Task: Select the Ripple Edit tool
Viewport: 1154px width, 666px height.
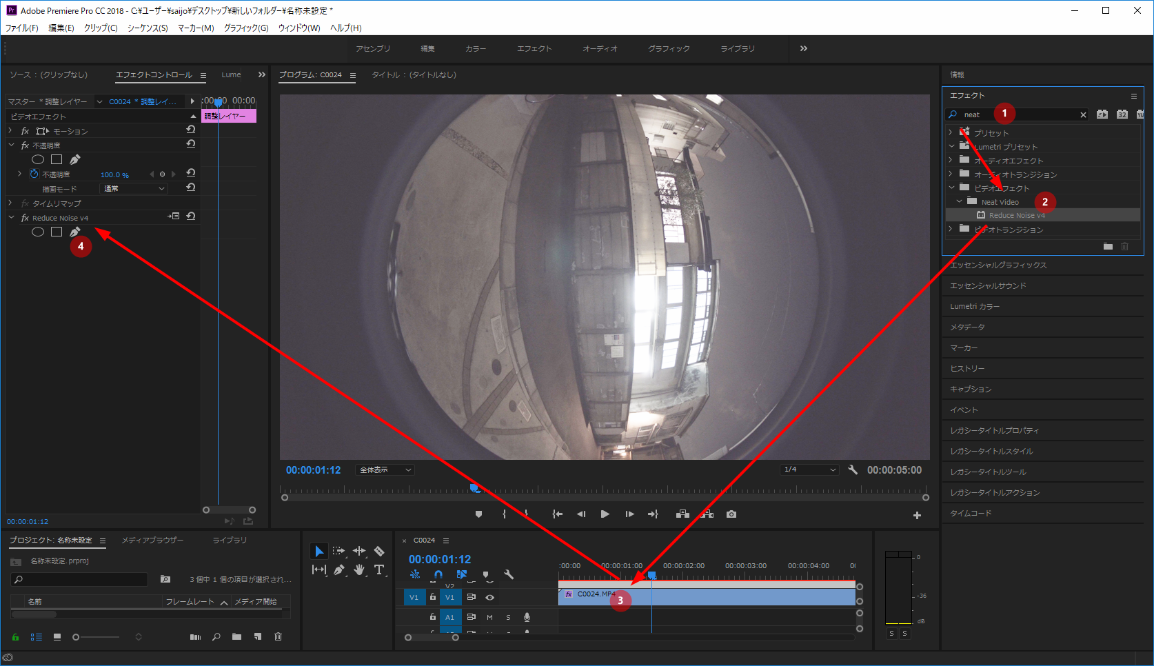Action: click(x=359, y=551)
